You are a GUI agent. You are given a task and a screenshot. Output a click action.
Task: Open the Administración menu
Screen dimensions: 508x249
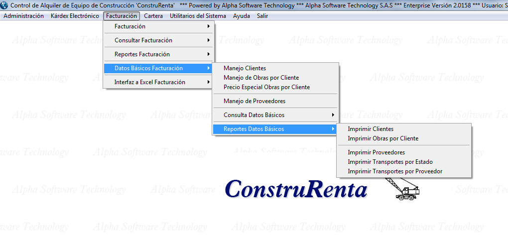tap(23, 16)
